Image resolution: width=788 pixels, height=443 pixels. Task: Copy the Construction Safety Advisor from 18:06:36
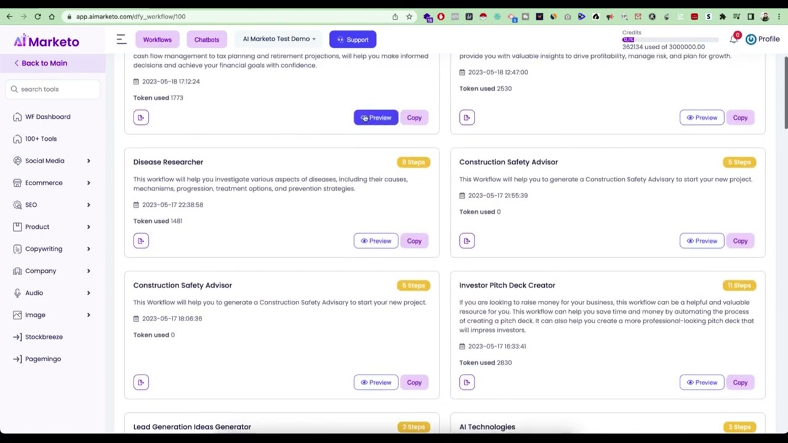(x=414, y=382)
